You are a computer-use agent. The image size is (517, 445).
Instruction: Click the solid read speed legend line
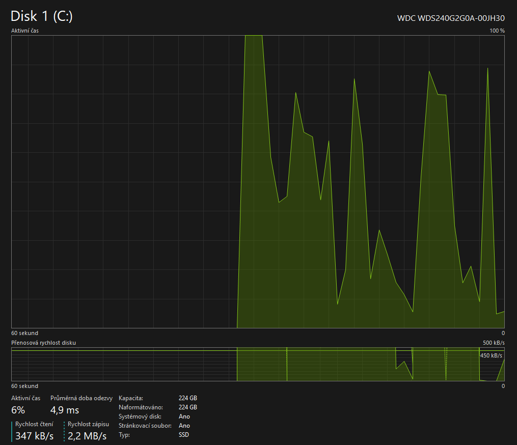click(x=12, y=431)
